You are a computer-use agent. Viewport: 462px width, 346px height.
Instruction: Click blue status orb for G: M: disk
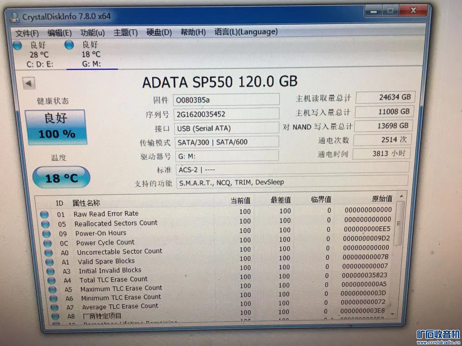tap(69, 45)
